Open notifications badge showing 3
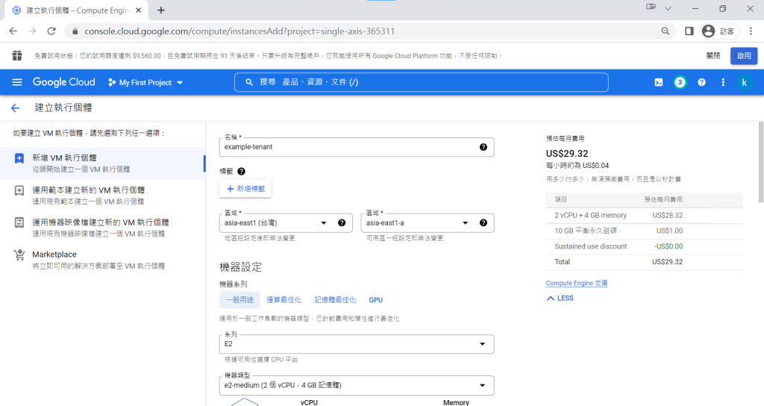Image resolution: width=764 pixels, height=406 pixels. [x=680, y=82]
